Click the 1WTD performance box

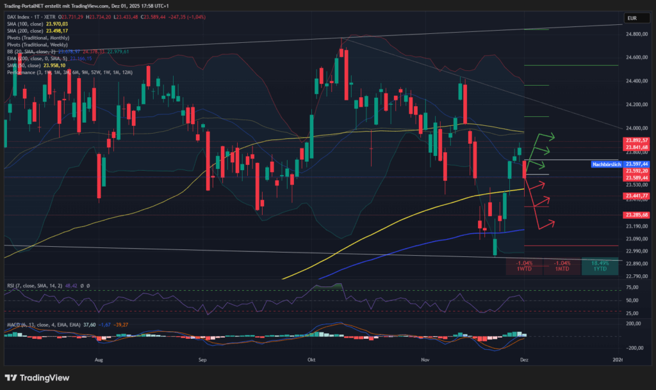524,267
